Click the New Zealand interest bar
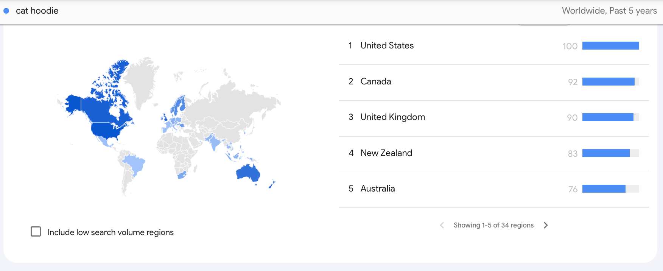 click(x=610, y=153)
